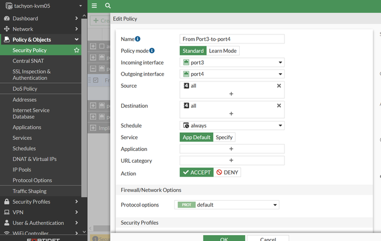Click the policy Name input field

tap(232, 39)
